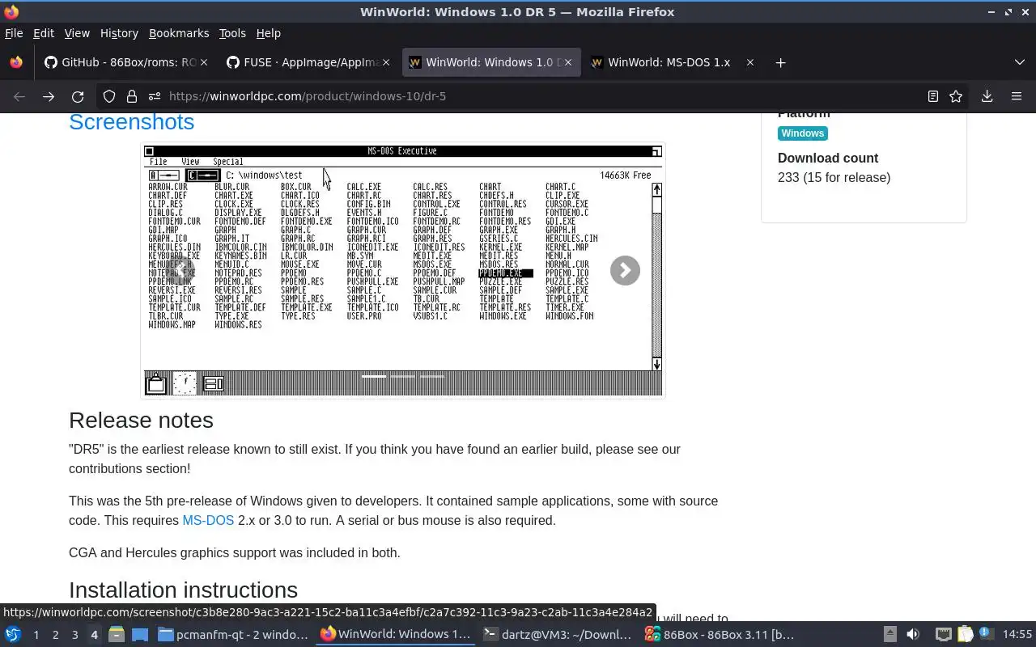Toggle reader view icon
Screen dimensions: 1036x647
coord(933,96)
